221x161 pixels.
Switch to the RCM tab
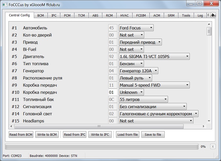coord(109,16)
